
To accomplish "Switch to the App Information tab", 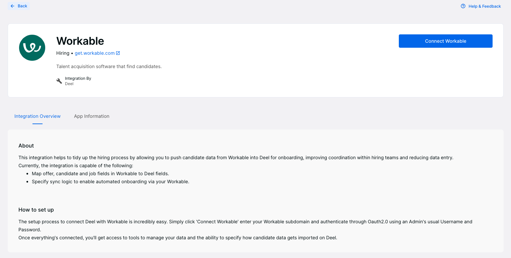I will pos(92,116).
